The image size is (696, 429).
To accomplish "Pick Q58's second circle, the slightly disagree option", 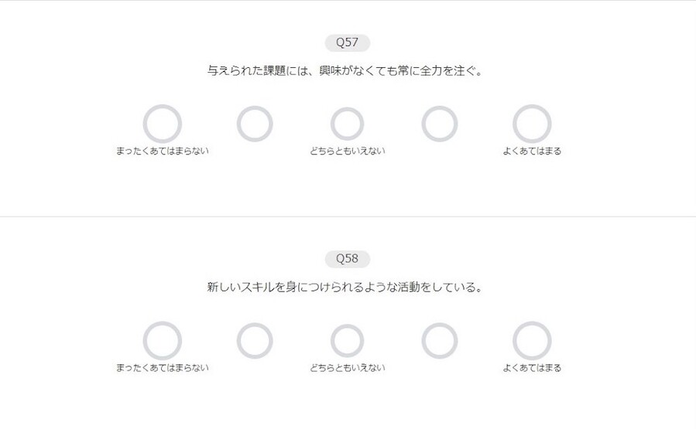I will coord(255,341).
